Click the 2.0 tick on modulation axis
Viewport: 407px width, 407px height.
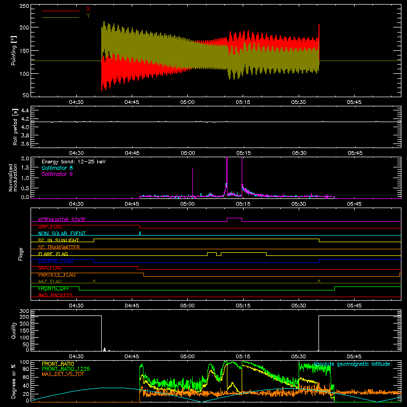(25, 159)
